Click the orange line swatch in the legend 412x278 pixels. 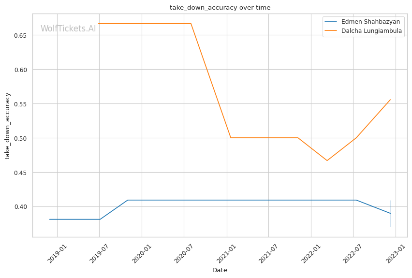click(x=332, y=31)
